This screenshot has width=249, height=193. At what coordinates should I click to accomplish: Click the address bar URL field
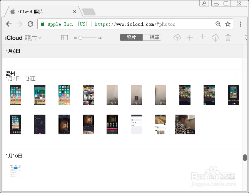135,24
